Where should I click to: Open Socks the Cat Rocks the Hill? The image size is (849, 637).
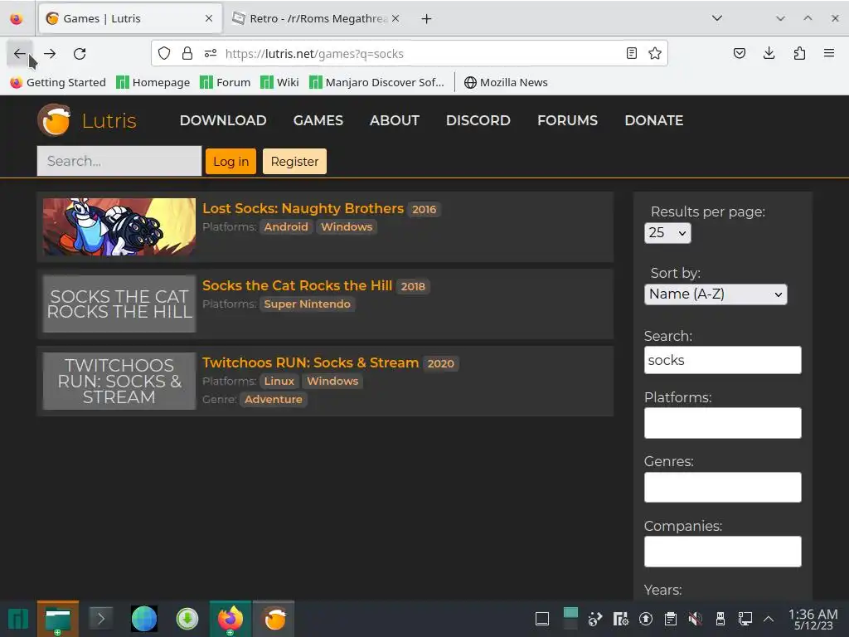coord(298,285)
